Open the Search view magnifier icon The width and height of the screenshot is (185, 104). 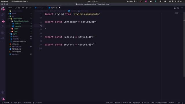pos(3,26)
